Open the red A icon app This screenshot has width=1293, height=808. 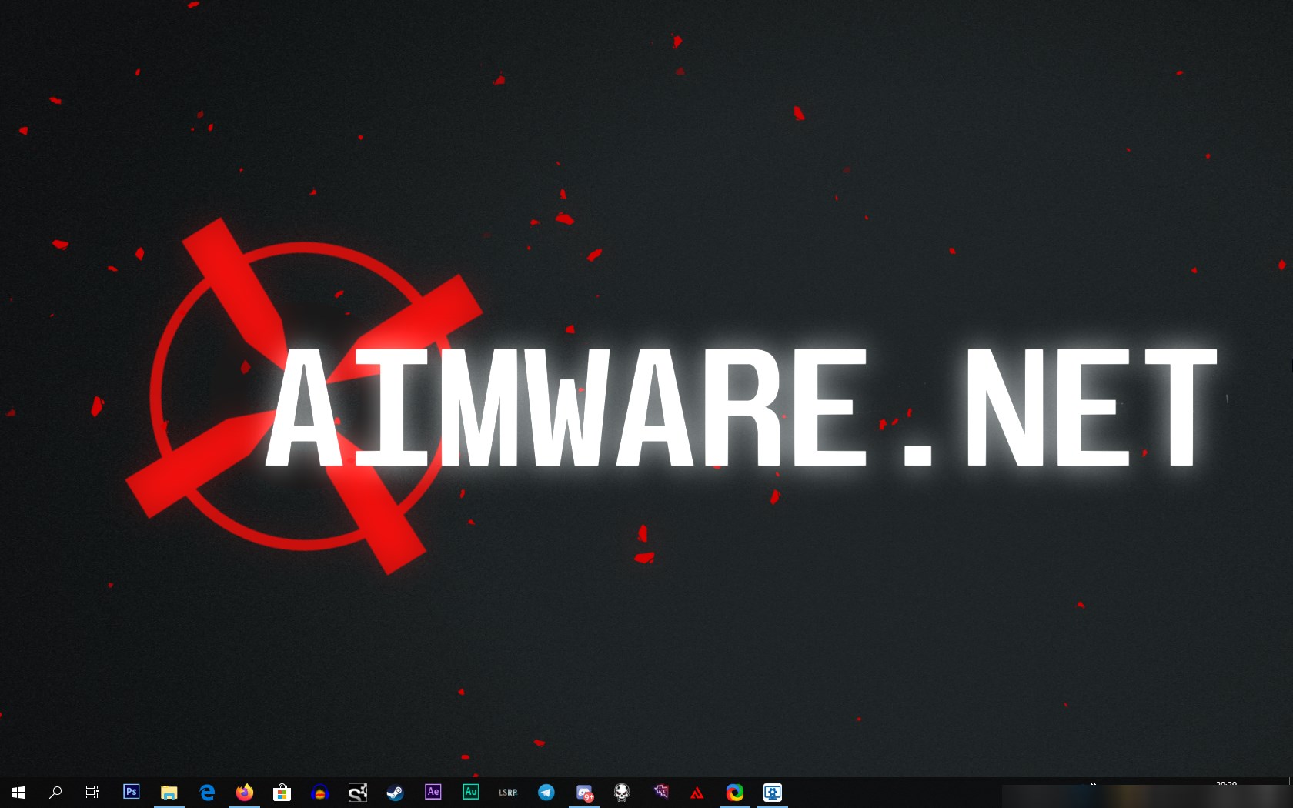(697, 793)
